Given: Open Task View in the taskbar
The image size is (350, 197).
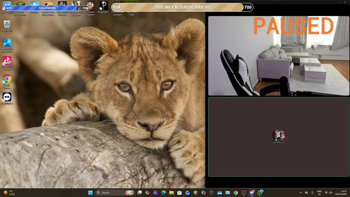Looking at the screenshot, I should coord(139,193).
